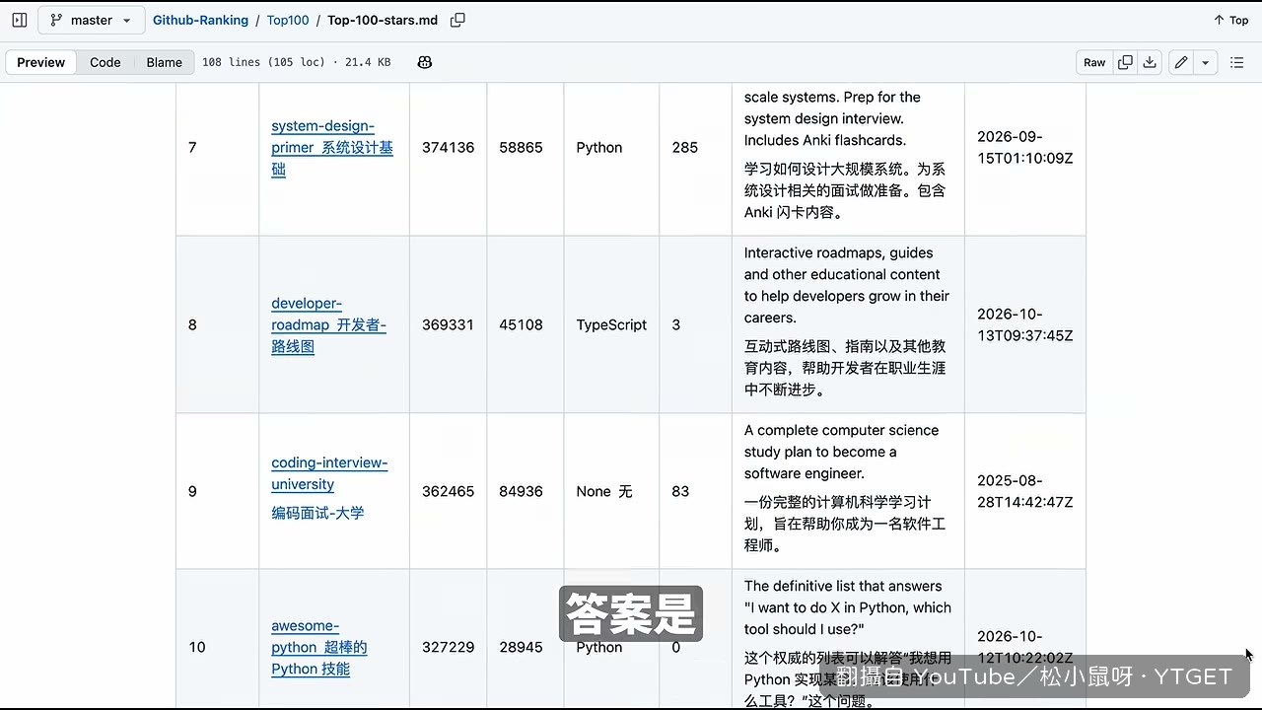The image size is (1262, 710).
Task: Switch to the Blame tab
Action: 165,62
